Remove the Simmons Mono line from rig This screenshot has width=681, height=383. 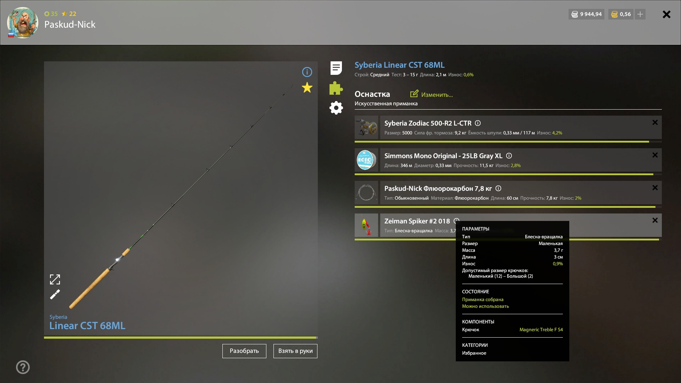tap(655, 155)
